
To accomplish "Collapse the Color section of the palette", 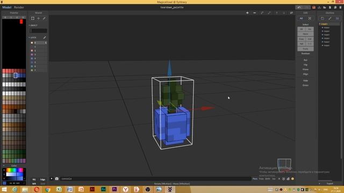I will [x=4, y=166].
